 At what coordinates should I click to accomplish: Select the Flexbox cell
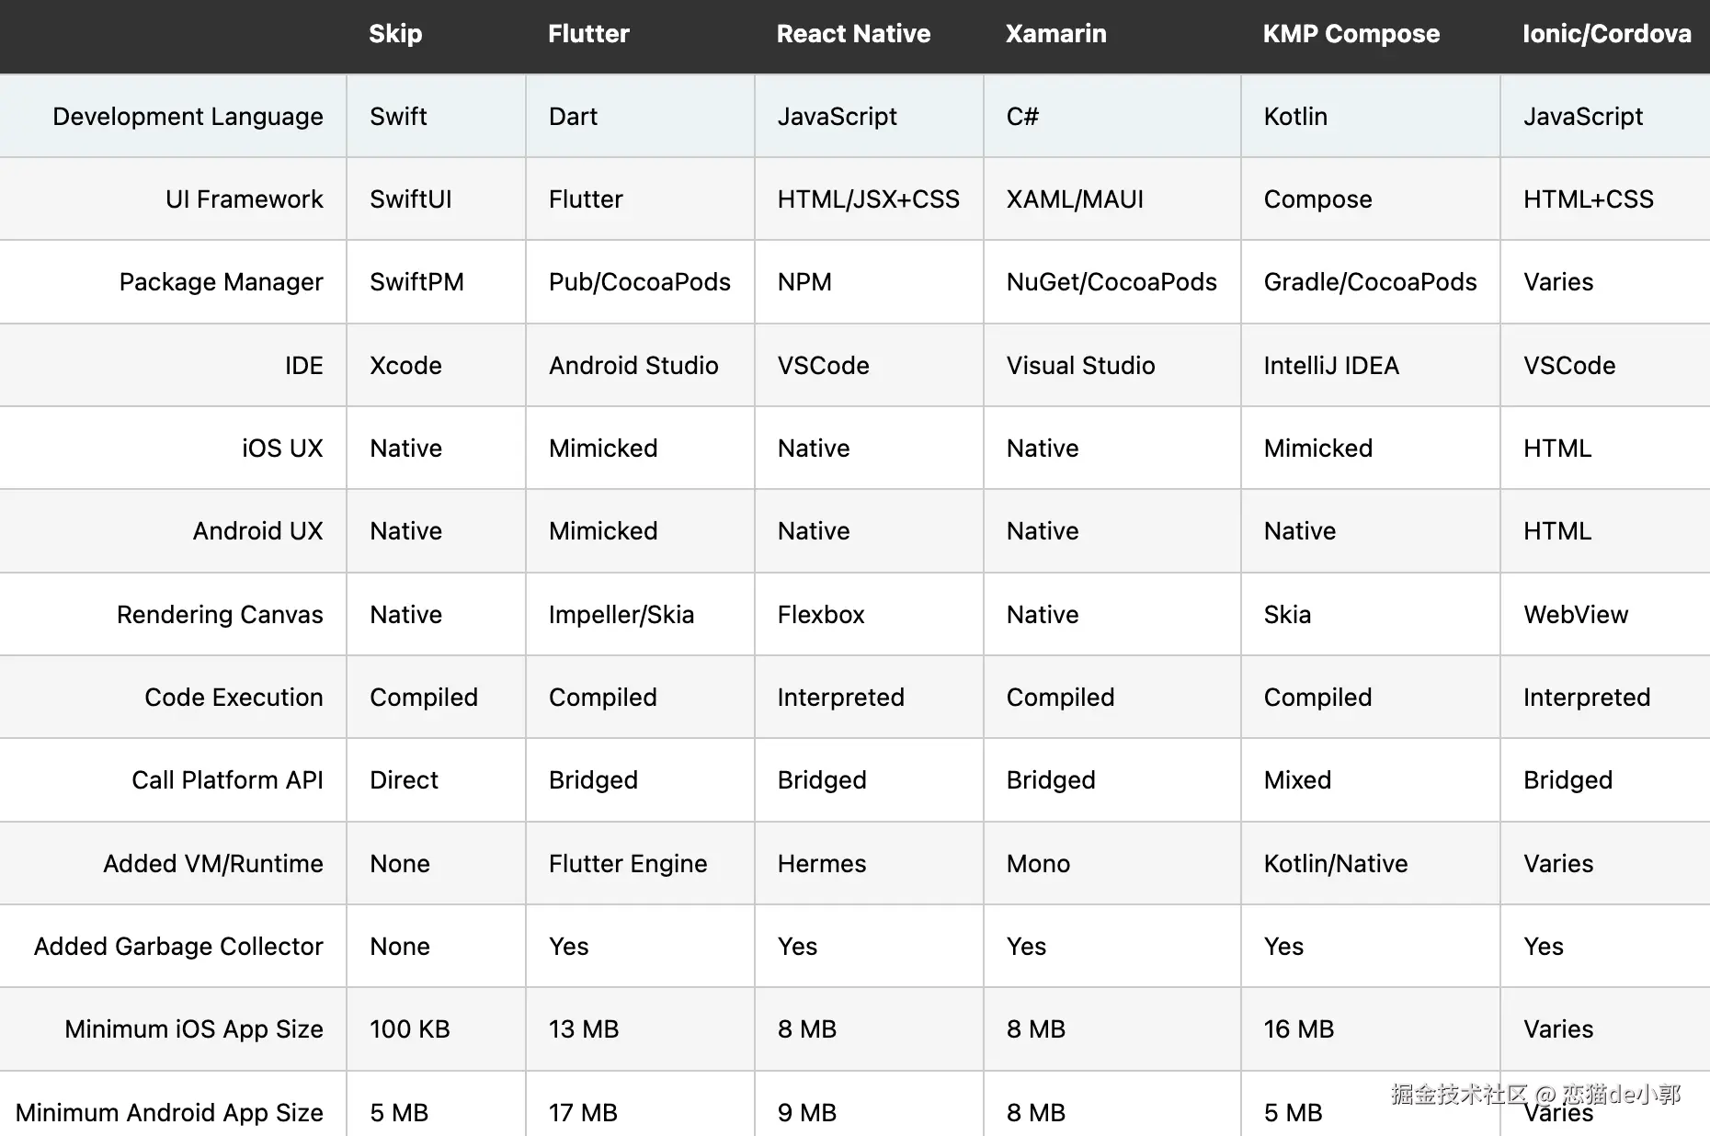pyautogui.click(x=821, y=615)
